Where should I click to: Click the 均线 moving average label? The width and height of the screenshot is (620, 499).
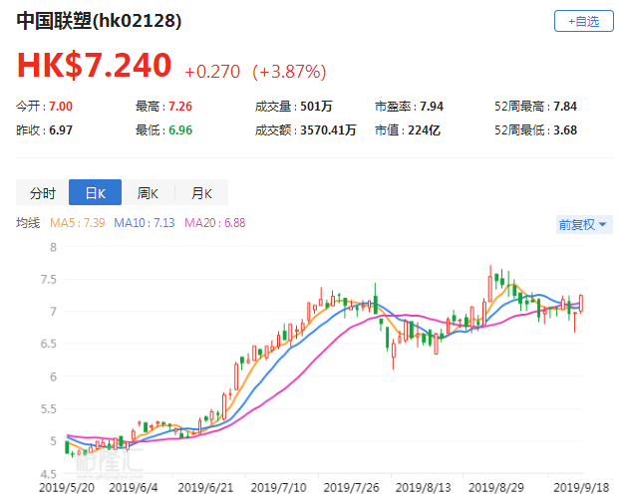pos(28,223)
